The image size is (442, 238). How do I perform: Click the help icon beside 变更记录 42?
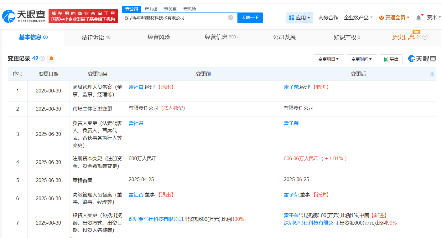point(42,58)
